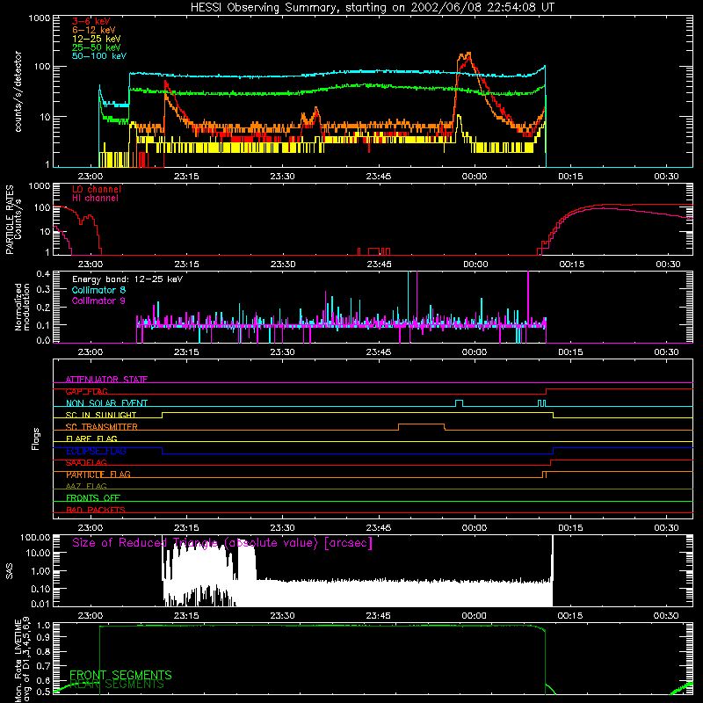This screenshot has height=703, width=703.
Task: Click the 23:45 tick label under the Flags panel
Action: point(378,528)
